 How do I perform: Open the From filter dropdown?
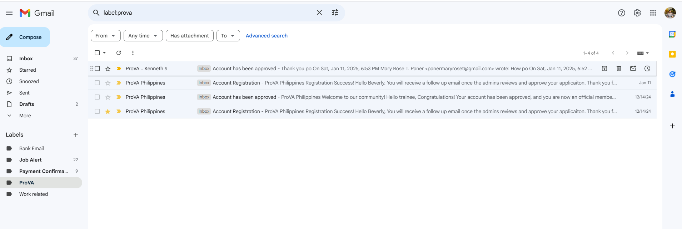pyautogui.click(x=105, y=36)
